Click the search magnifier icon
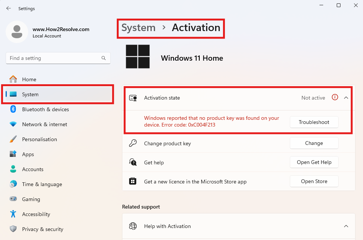The width and height of the screenshot is (363, 240). (x=104, y=58)
